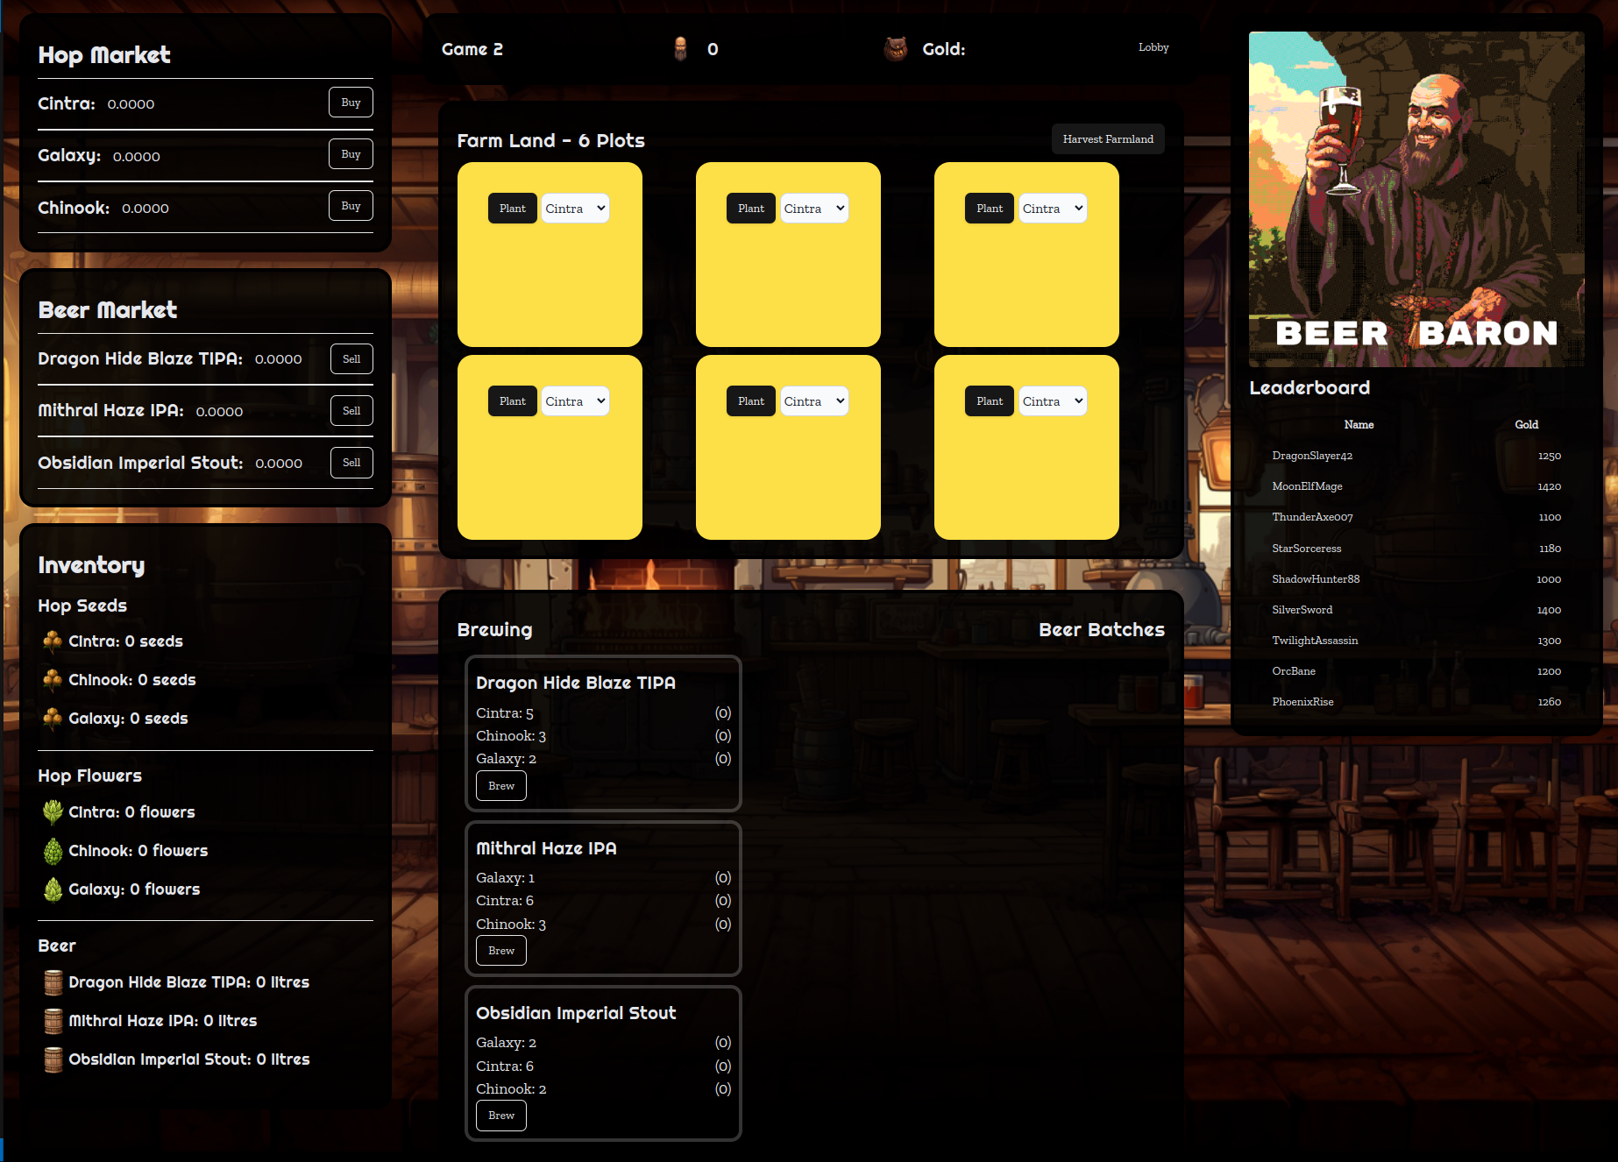The height and width of the screenshot is (1162, 1618).
Task: Click the Chinook hop flower icon
Action: coord(53,850)
